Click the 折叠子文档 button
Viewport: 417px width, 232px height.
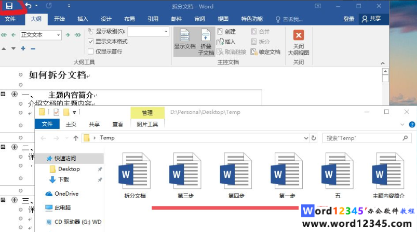(206, 42)
